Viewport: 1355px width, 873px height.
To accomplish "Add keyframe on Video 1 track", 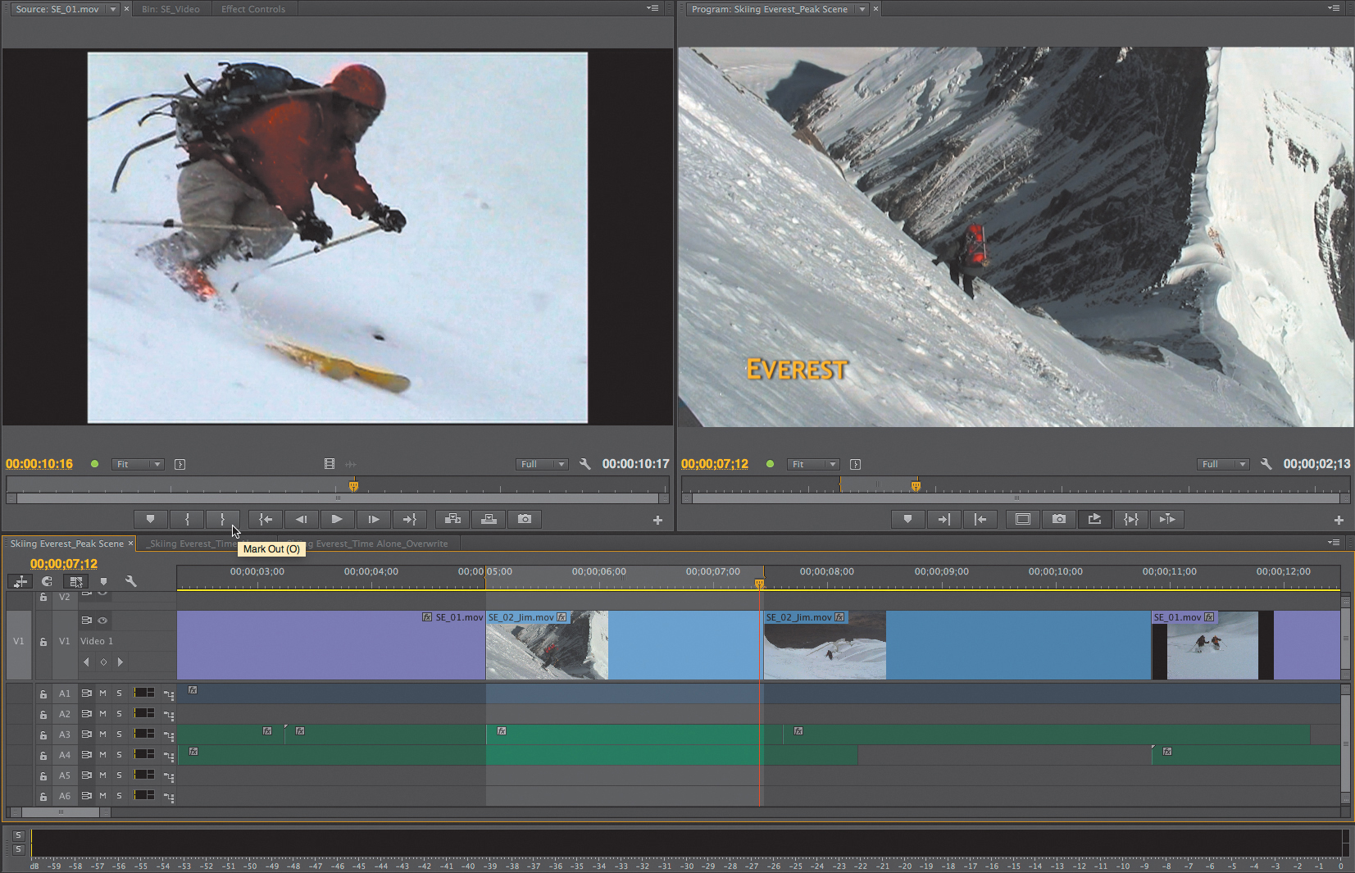I will tap(103, 662).
